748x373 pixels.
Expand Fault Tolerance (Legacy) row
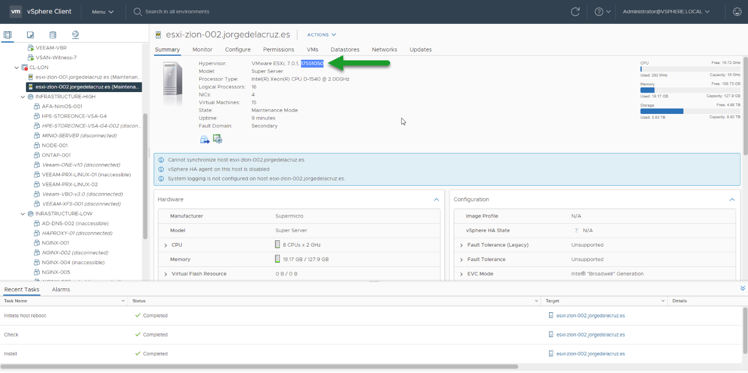[x=462, y=245]
